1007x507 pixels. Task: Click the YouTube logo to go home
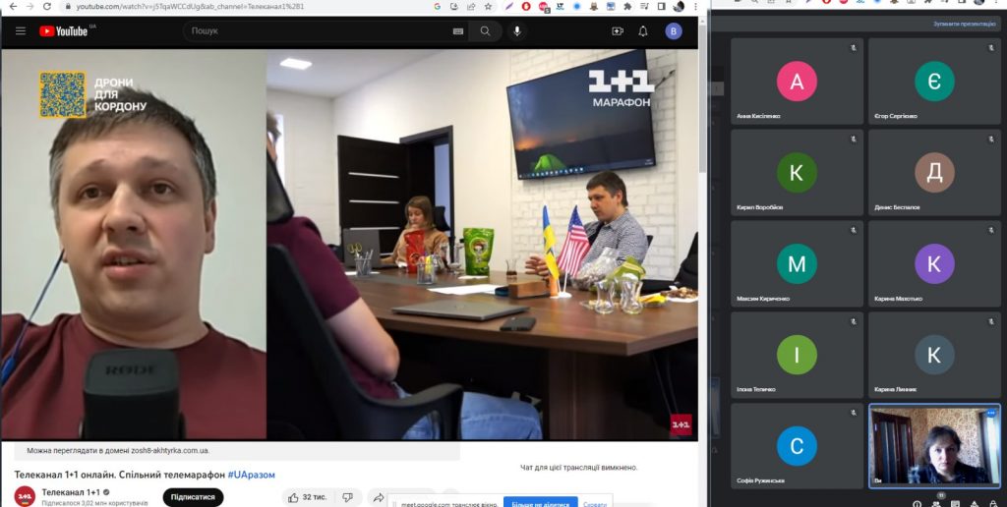click(x=65, y=31)
